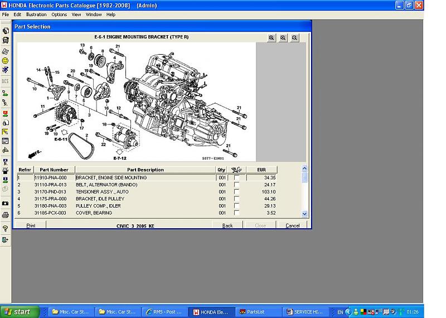
Task: Click the question mark help icon
Action: 5,228
